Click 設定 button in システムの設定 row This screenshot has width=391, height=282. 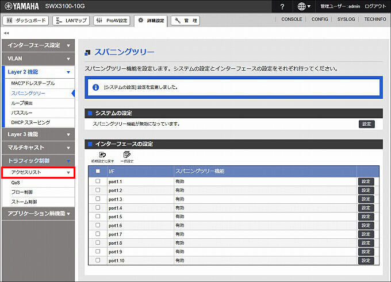(366, 123)
